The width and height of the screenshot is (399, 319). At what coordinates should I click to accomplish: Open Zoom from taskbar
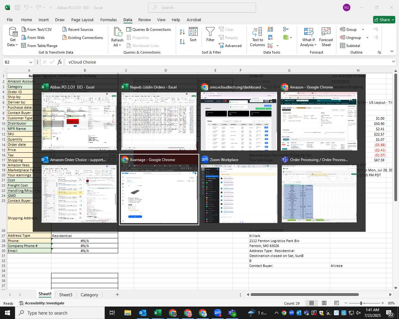pos(218,313)
